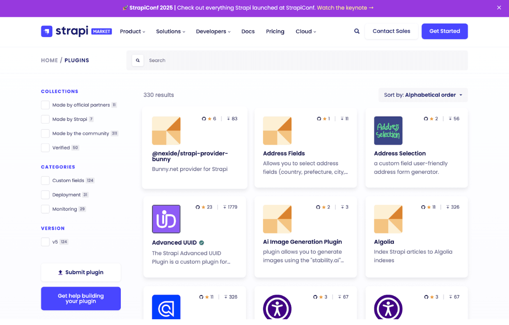Click the plugin search magnifier button

(138, 60)
